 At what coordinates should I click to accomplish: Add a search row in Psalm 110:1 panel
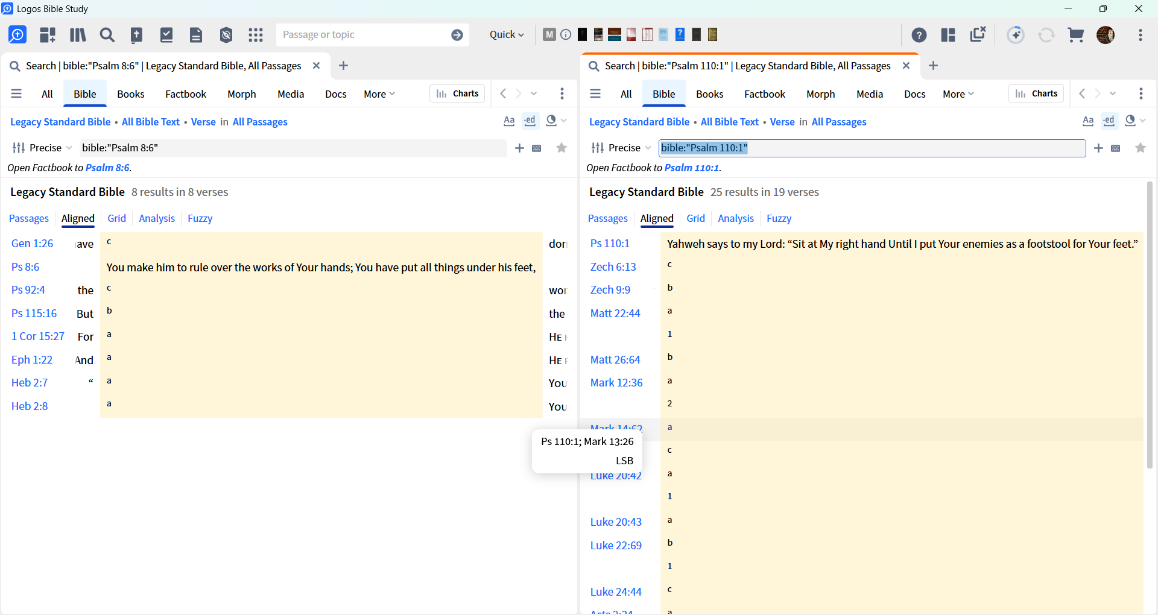coord(1098,148)
